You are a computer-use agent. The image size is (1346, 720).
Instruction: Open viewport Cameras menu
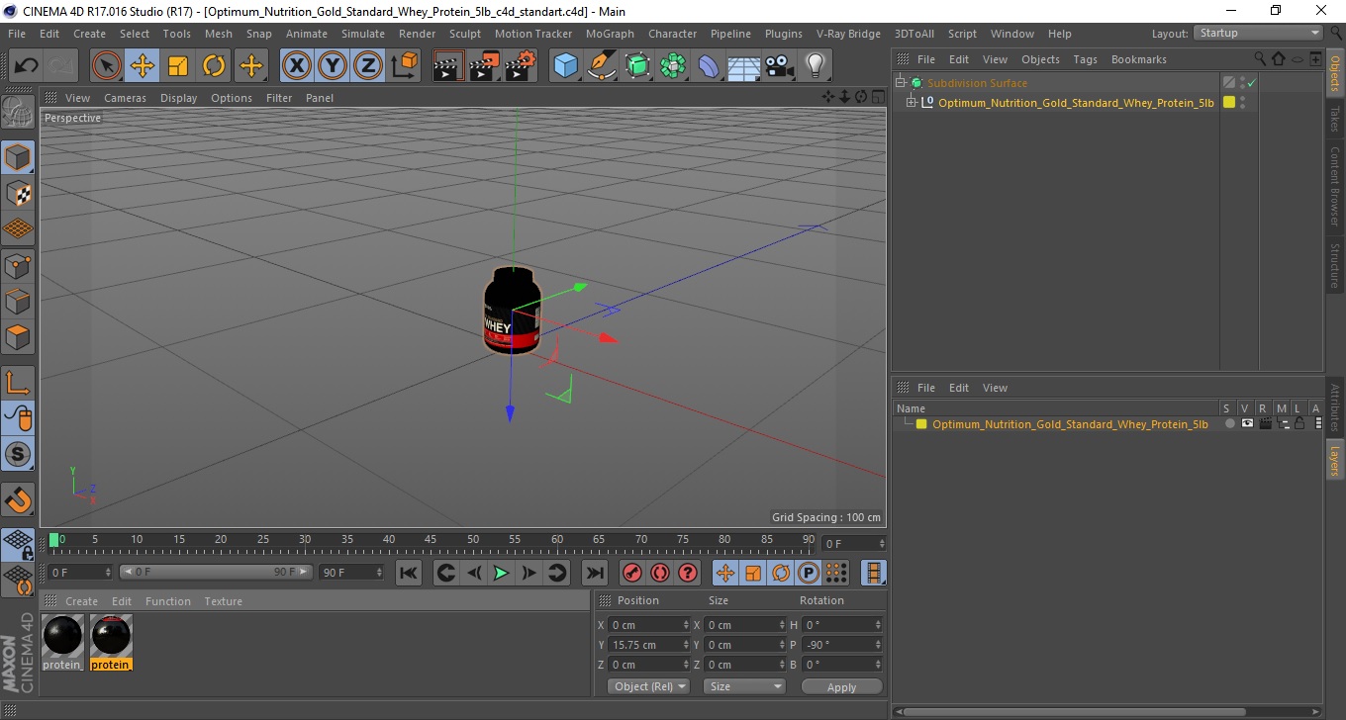125,98
